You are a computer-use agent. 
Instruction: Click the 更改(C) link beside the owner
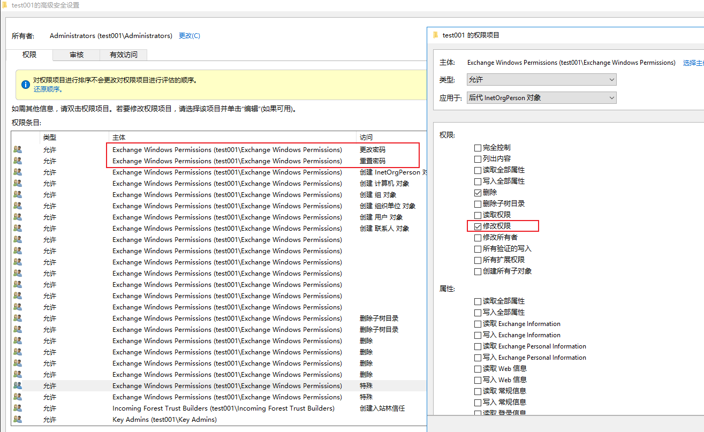click(x=190, y=35)
